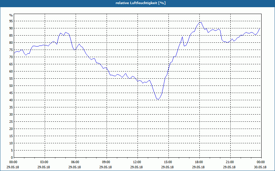Viewport: 275px width, 171px height.
Task: Select the '29.05.18' date under 03:00
Action: 44,167
